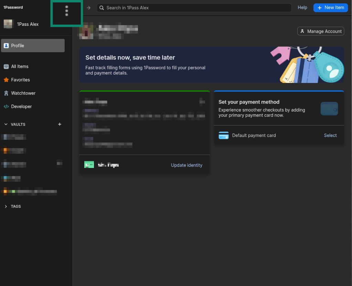Collapse the VAULTS section
The image size is (352, 286).
pos(6,124)
